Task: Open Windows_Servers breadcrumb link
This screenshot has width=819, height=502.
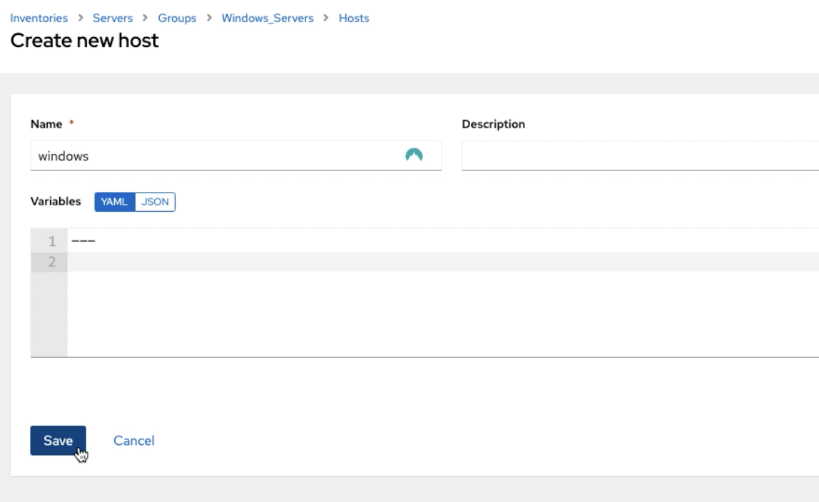Action: [268, 18]
